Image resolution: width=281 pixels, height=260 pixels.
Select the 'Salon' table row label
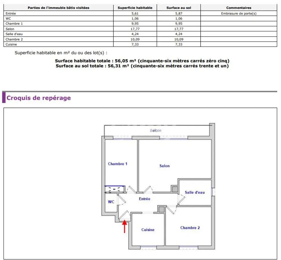(x=10, y=29)
